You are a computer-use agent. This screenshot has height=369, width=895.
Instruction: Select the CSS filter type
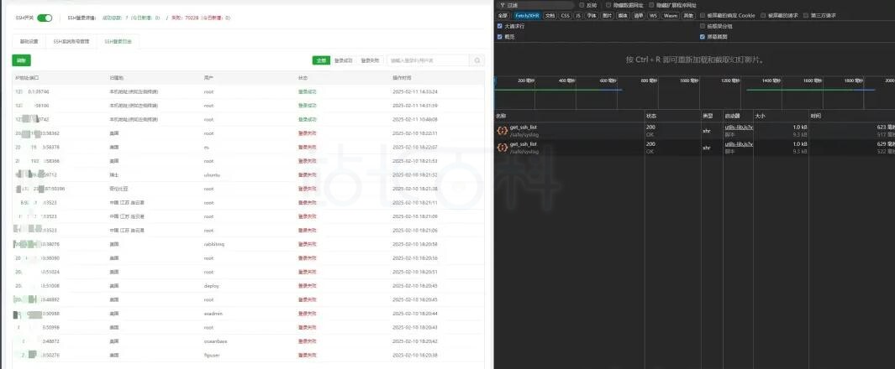click(565, 15)
